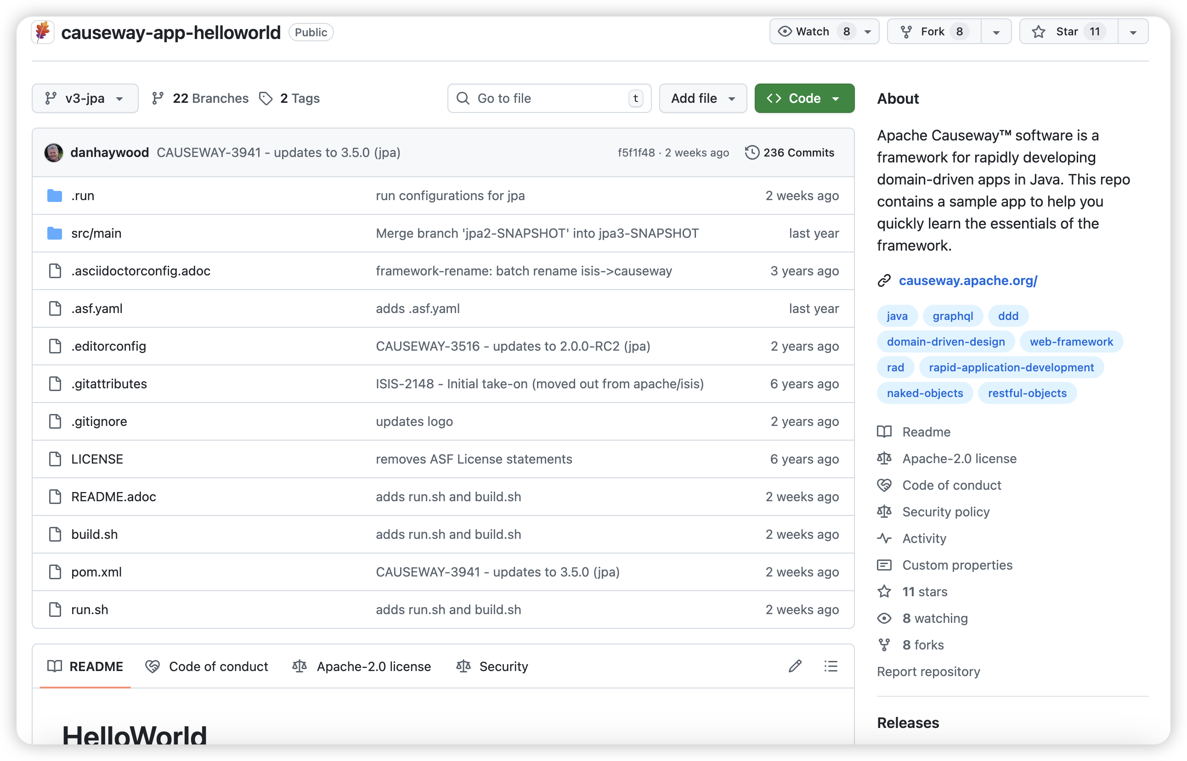1187x761 pixels.
Task: Focus the Go to file search field
Action: click(548, 98)
